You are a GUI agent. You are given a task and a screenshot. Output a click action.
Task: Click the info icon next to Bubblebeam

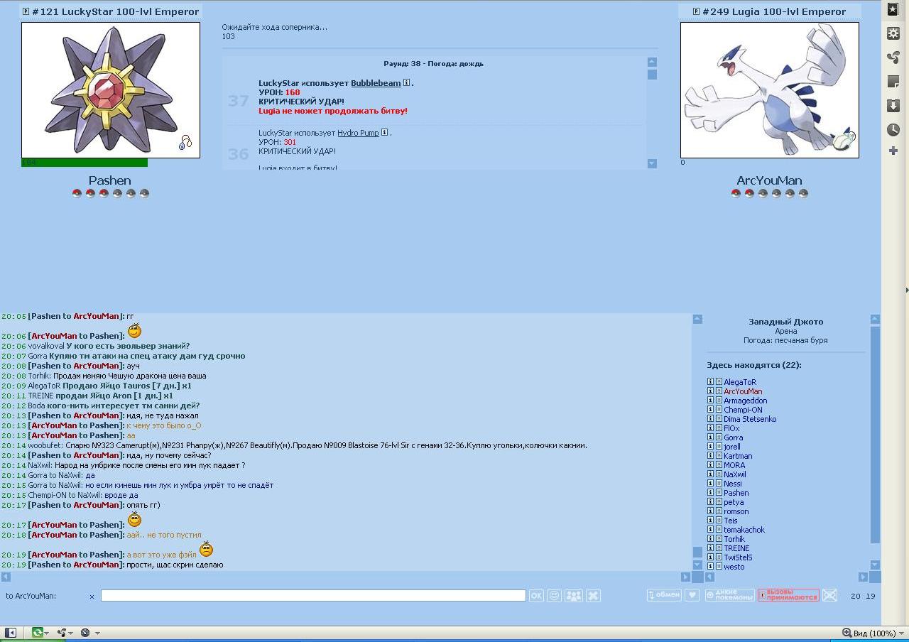coord(407,83)
